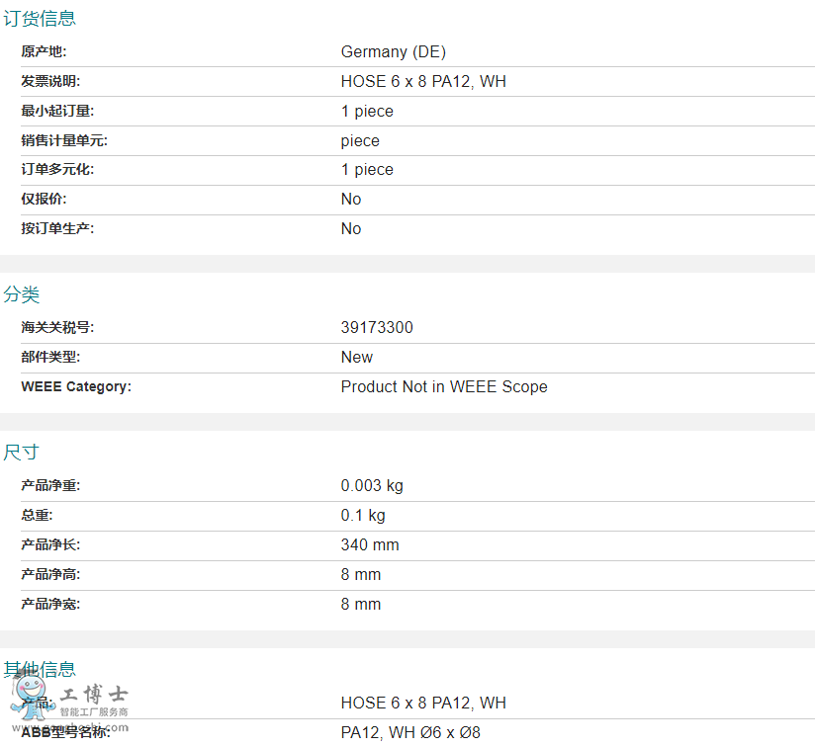Click the 发票说明 row label
The width and height of the screenshot is (815, 747).
click(x=50, y=81)
